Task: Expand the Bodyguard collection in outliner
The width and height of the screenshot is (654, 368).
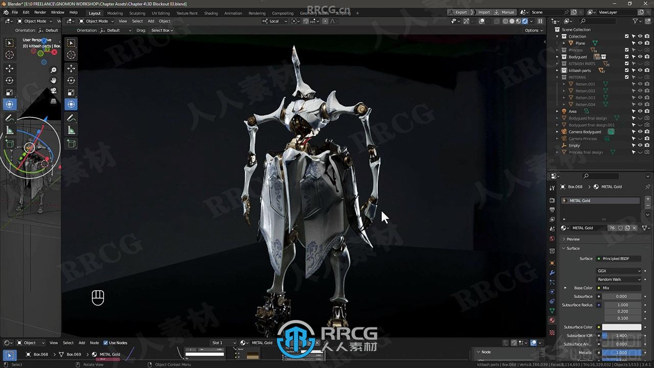Action: click(557, 57)
